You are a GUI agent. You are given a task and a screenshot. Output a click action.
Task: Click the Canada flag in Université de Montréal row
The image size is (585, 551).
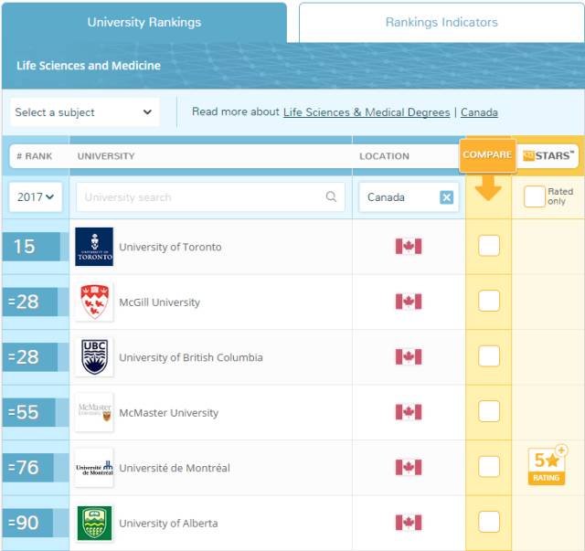pyautogui.click(x=409, y=467)
